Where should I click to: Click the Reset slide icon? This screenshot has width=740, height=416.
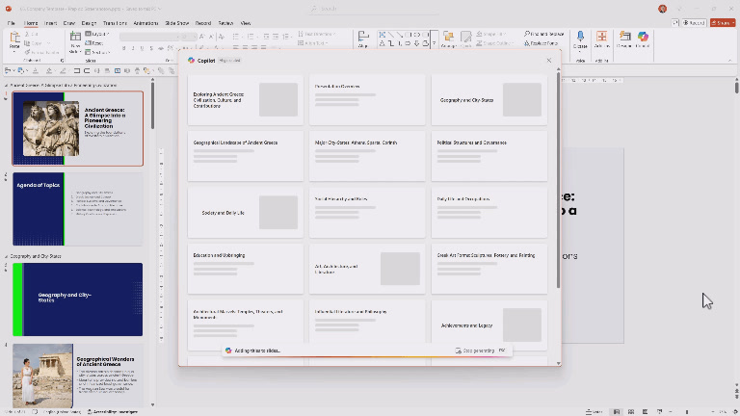click(88, 43)
